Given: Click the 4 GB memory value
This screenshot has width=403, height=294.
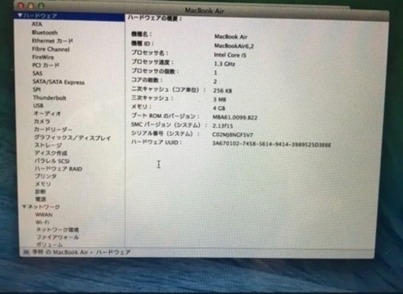Looking at the screenshot, I should tap(219, 108).
